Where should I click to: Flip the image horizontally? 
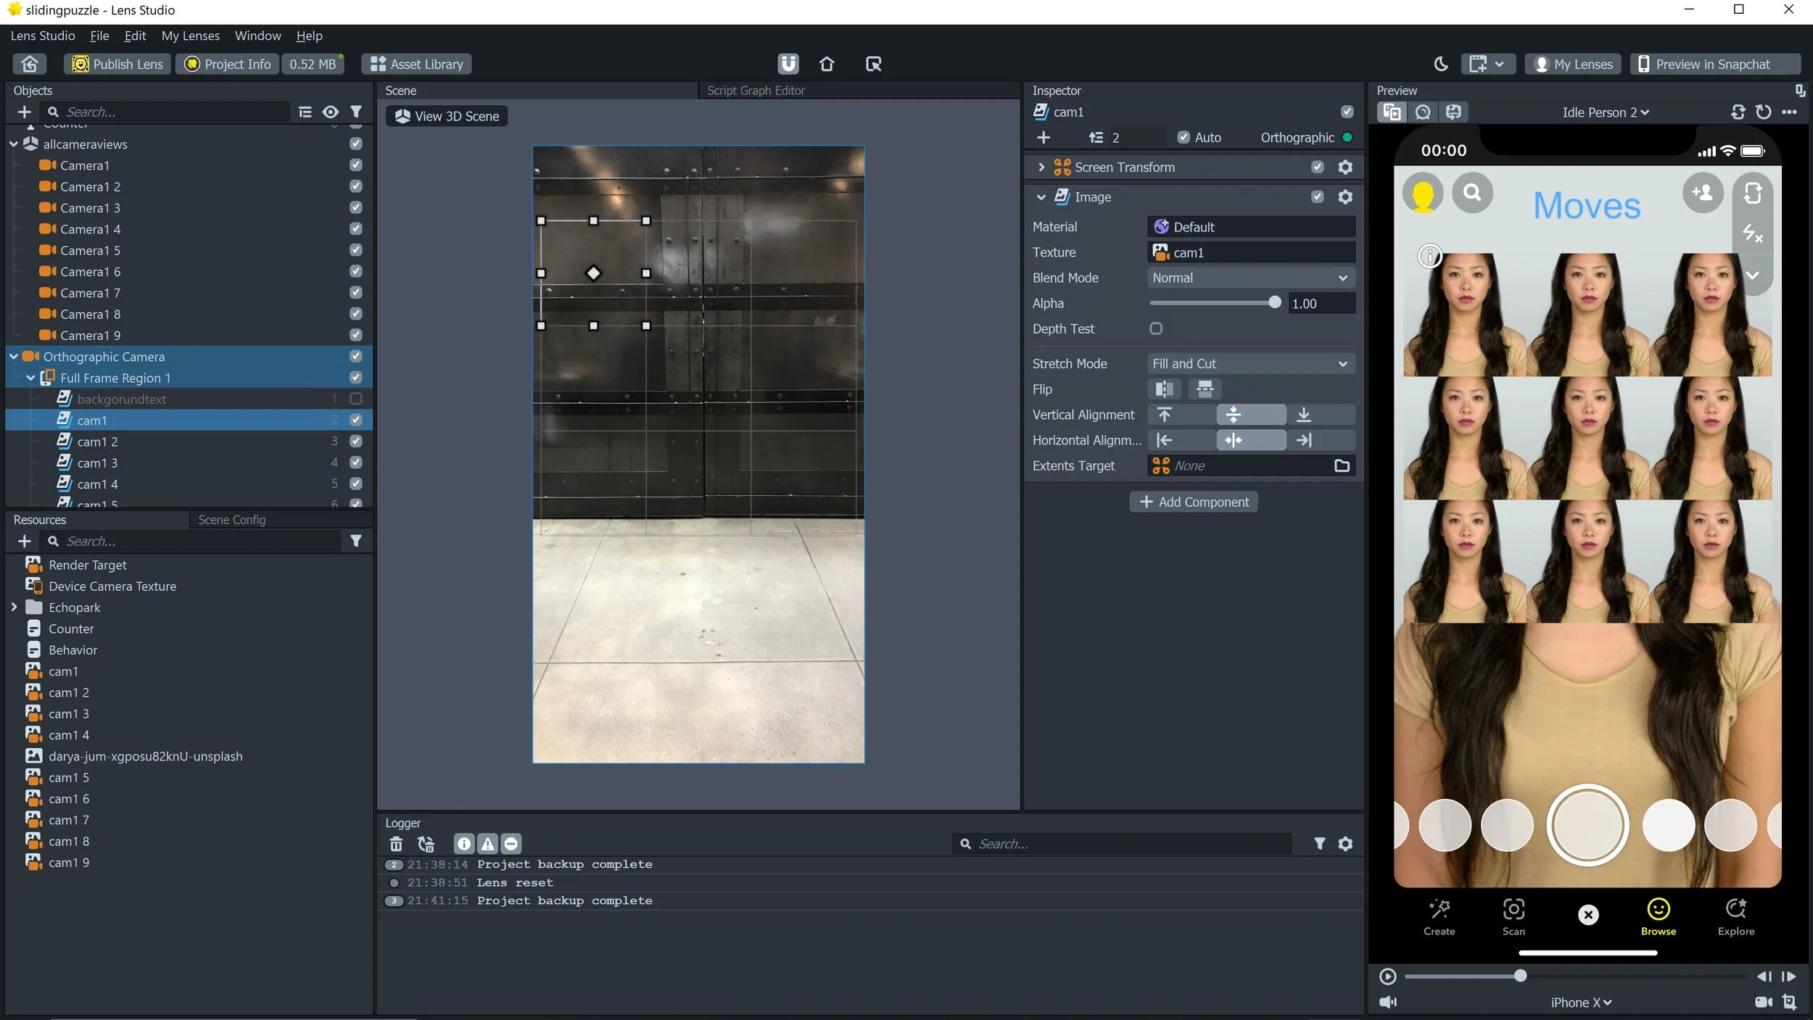tap(1164, 389)
